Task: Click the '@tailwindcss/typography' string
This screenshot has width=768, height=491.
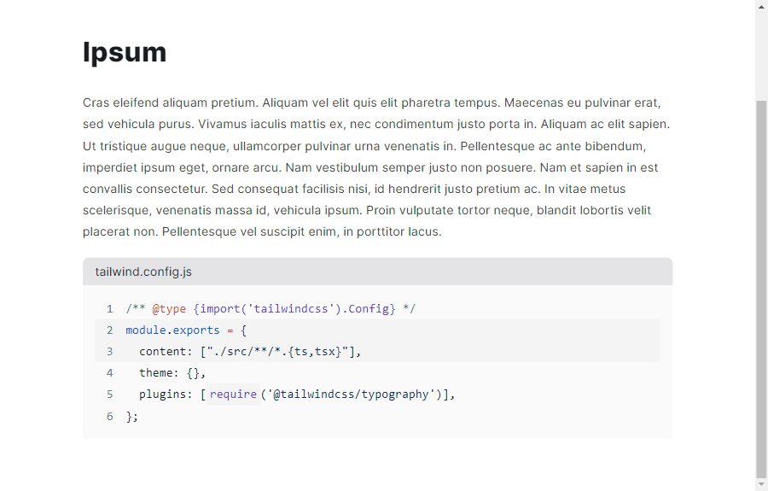Action: (352, 394)
